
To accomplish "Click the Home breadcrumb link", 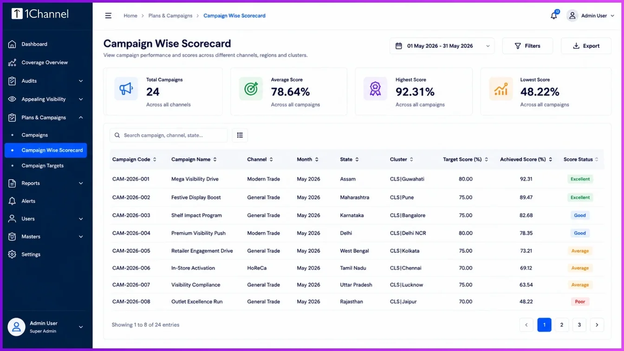I will click(130, 16).
